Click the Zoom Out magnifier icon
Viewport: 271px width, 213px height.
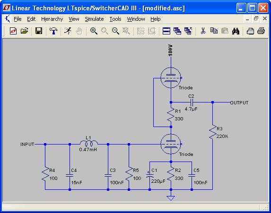(x=115, y=31)
